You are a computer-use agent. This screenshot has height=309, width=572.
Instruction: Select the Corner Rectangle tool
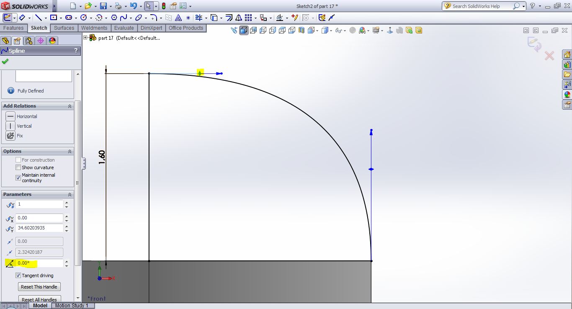[x=54, y=18]
